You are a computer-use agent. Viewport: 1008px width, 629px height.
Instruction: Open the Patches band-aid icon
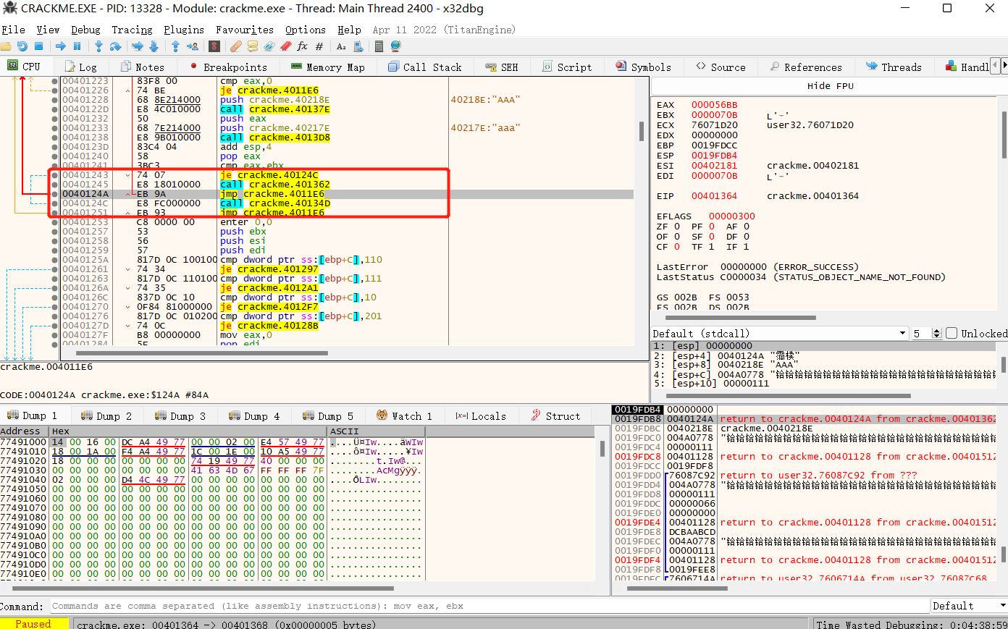tap(236, 46)
